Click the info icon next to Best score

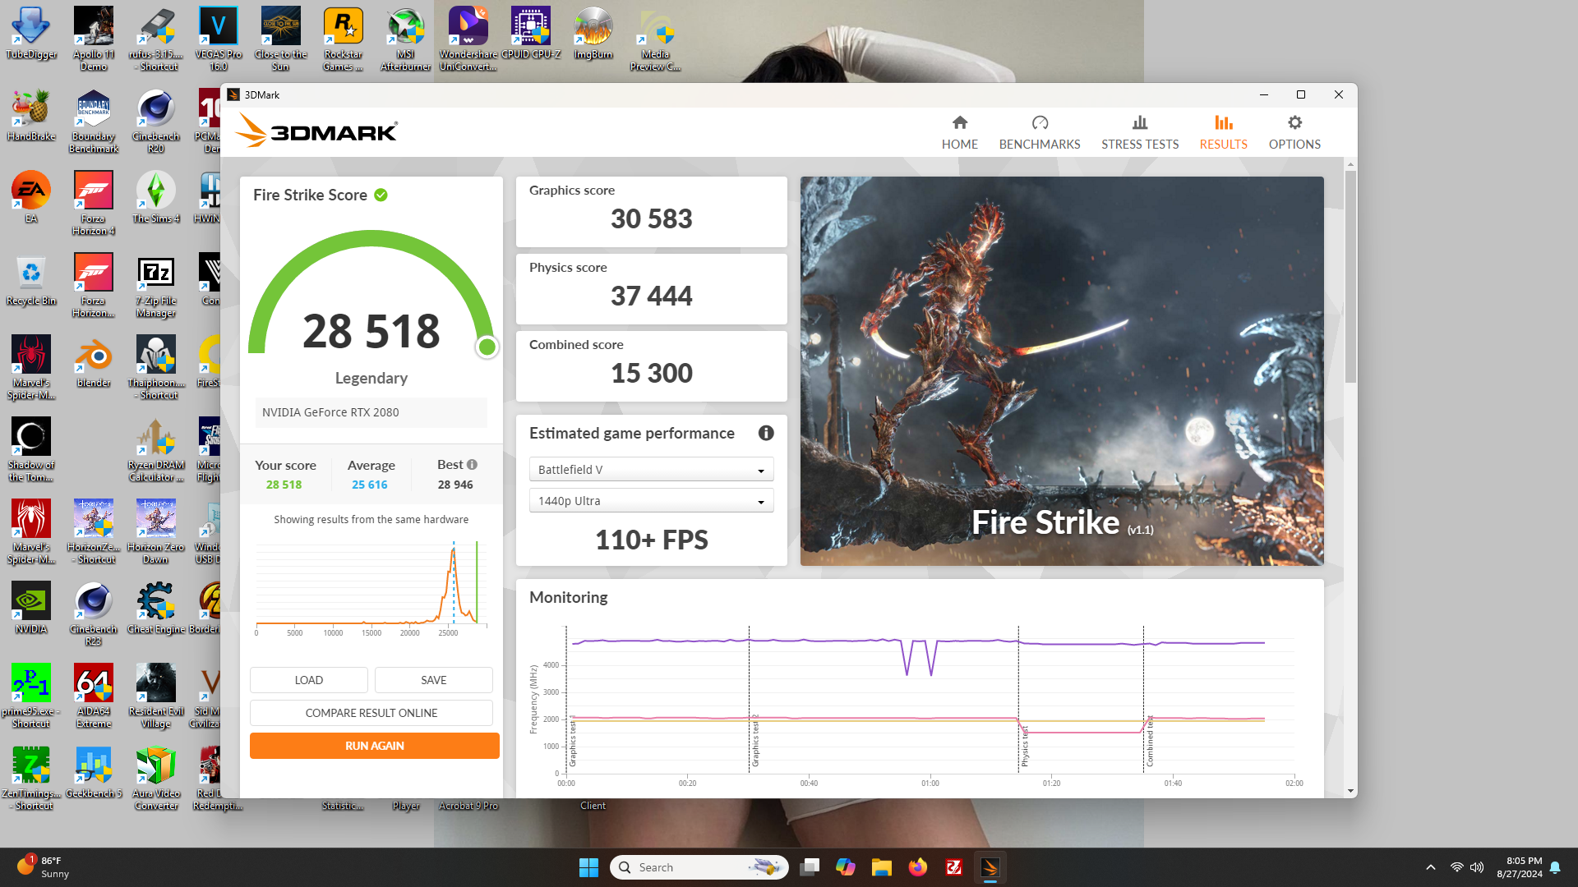click(x=473, y=465)
